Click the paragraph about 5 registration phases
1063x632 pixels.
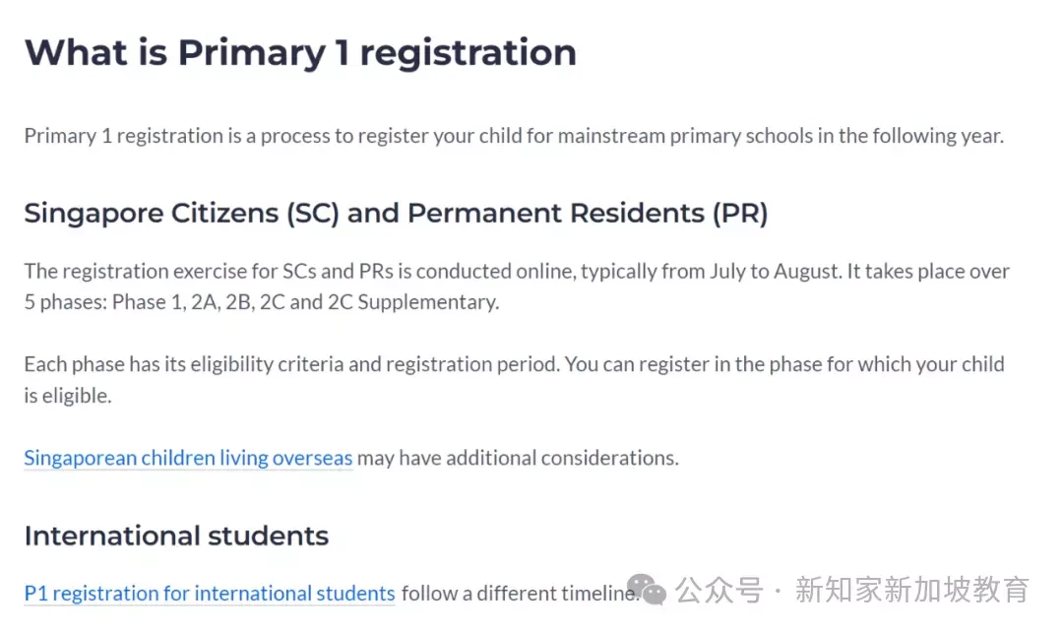click(517, 286)
